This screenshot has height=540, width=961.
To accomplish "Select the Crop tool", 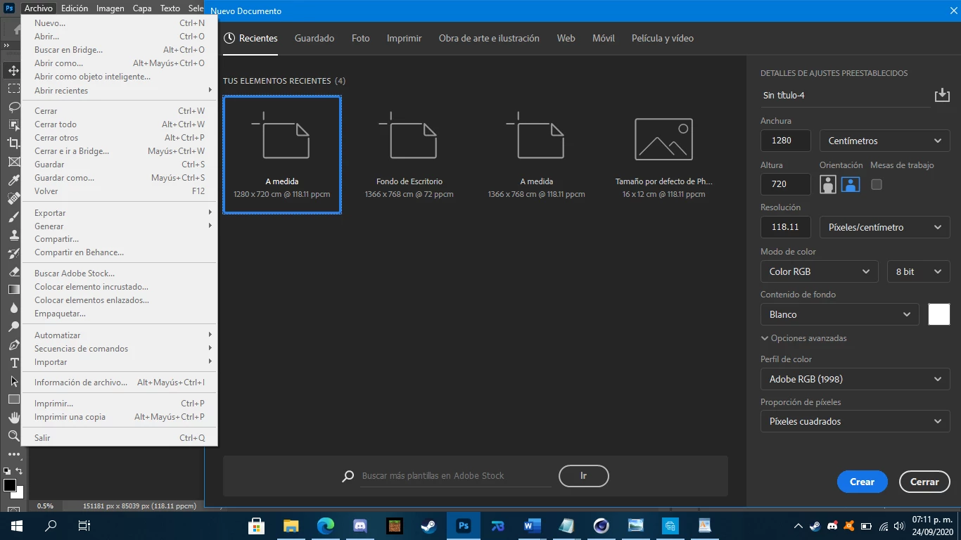I will (13, 143).
